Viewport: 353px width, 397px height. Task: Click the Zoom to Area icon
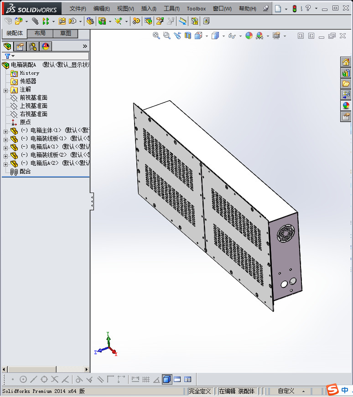(x=166, y=36)
